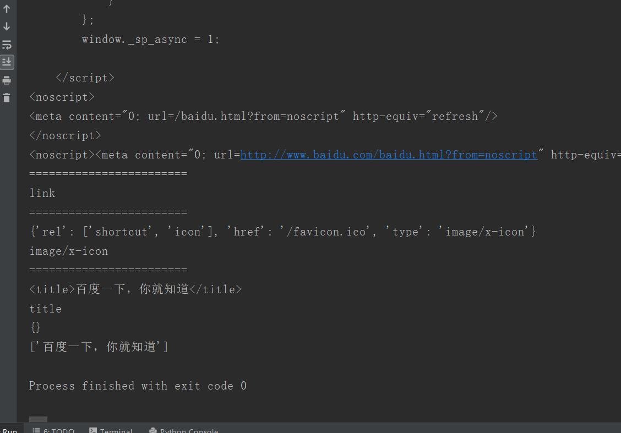The width and height of the screenshot is (621, 433).
Task: Click the 'title' output line
Action: coord(45,309)
